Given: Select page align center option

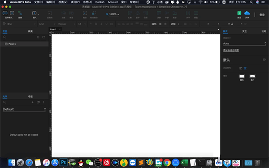Looking at the screenshot, I should coord(245,68).
